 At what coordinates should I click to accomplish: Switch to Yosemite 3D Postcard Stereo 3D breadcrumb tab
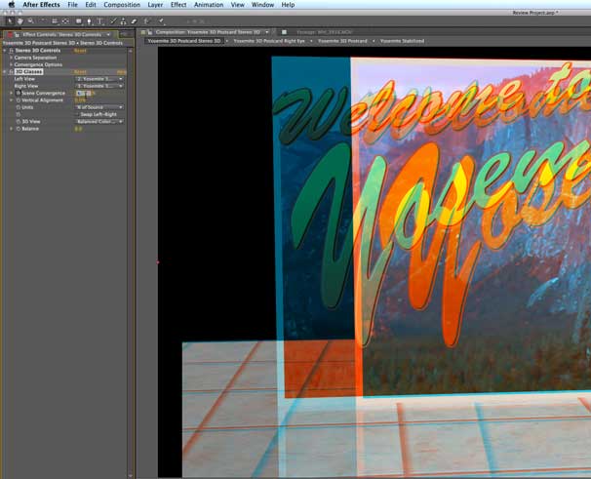coord(184,41)
